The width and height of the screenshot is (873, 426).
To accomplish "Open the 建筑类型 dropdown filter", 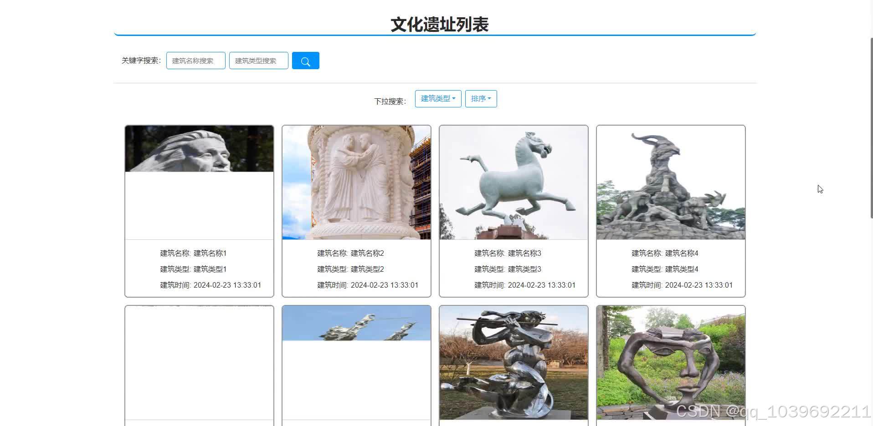I will (438, 99).
